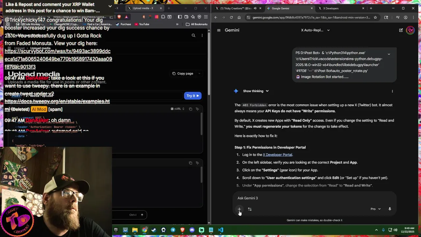Viewport: 421px width, 237px height.
Task: Go to home page in Chrome window
Action: pos(239,17)
